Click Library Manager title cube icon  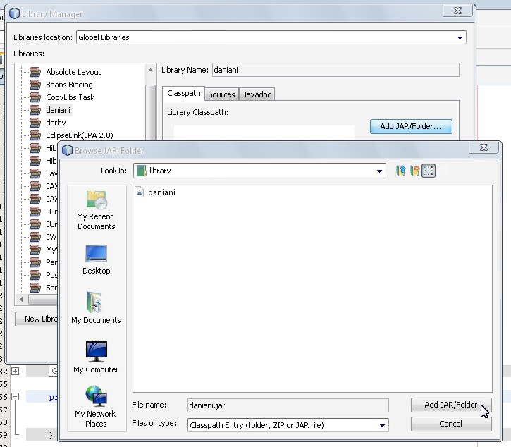[x=14, y=13]
